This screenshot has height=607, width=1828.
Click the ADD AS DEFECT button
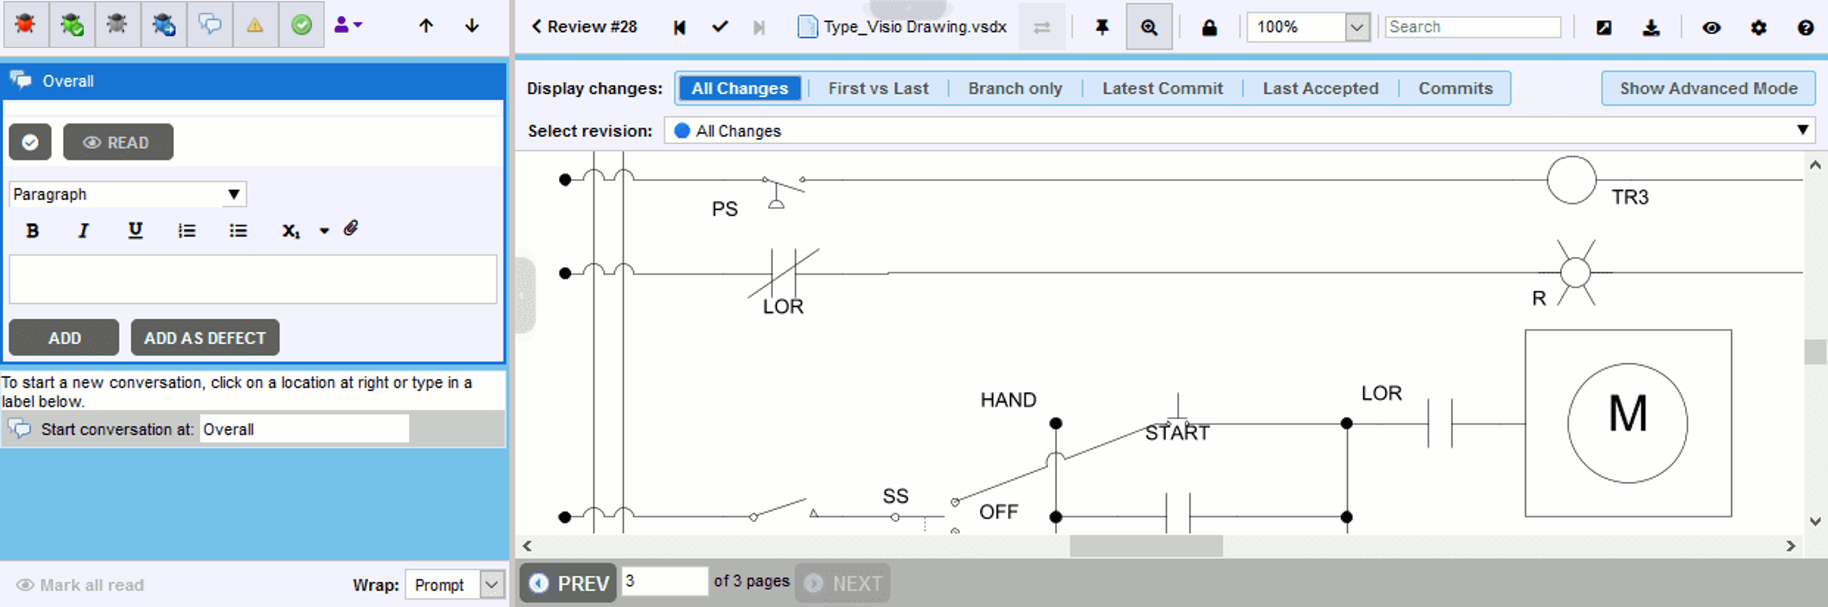click(x=204, y=338)
